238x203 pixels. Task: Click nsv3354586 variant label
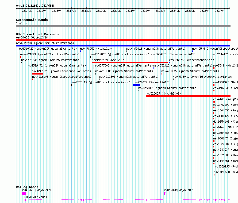pos(225,133)
